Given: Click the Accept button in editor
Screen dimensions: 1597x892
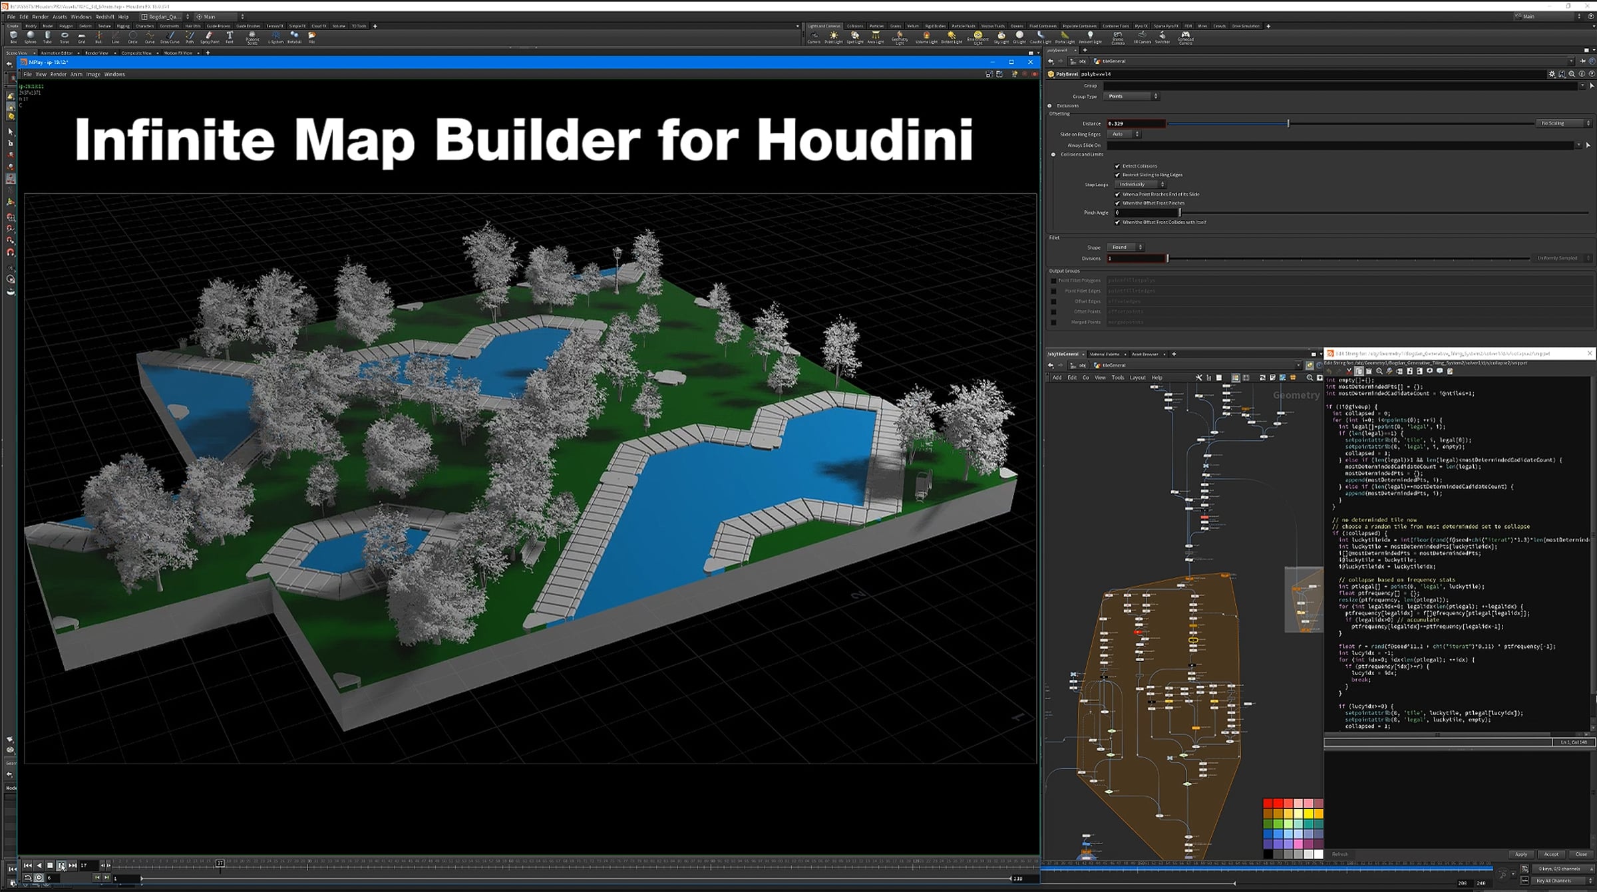Looking at the screenshot, I should tap(1551, 854).
